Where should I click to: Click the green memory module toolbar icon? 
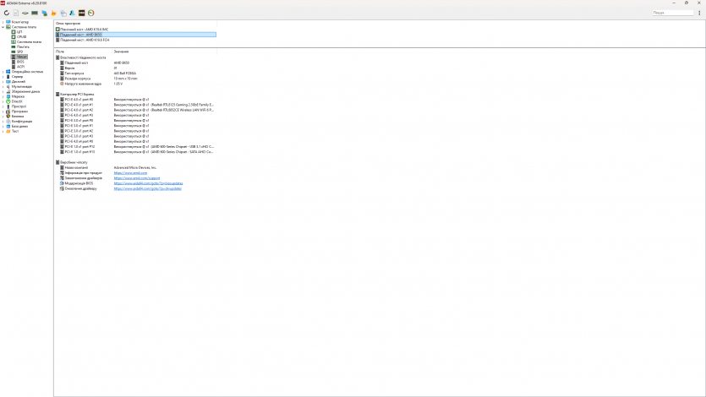pyautogui.click(x=35, y=13)
